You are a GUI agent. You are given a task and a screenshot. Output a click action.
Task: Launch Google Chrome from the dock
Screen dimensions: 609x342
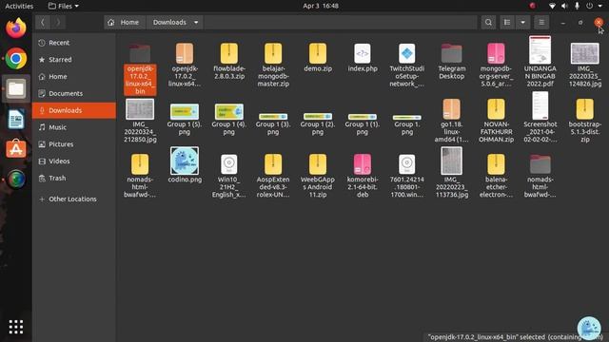pyautogui.click(x=16, y=59)
